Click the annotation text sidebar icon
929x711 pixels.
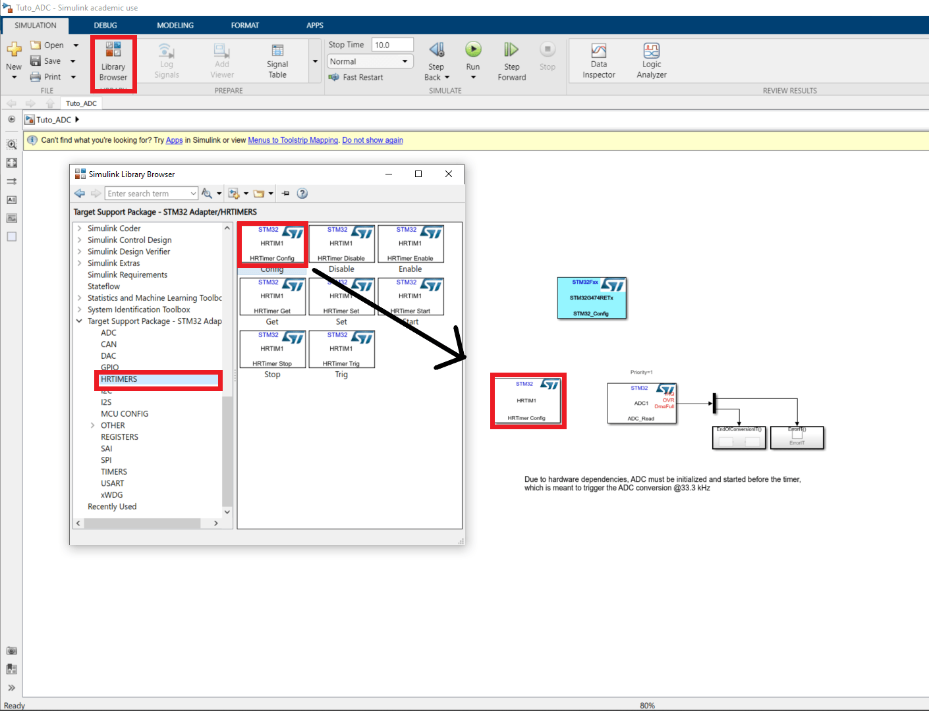click(x=11, y=199)
